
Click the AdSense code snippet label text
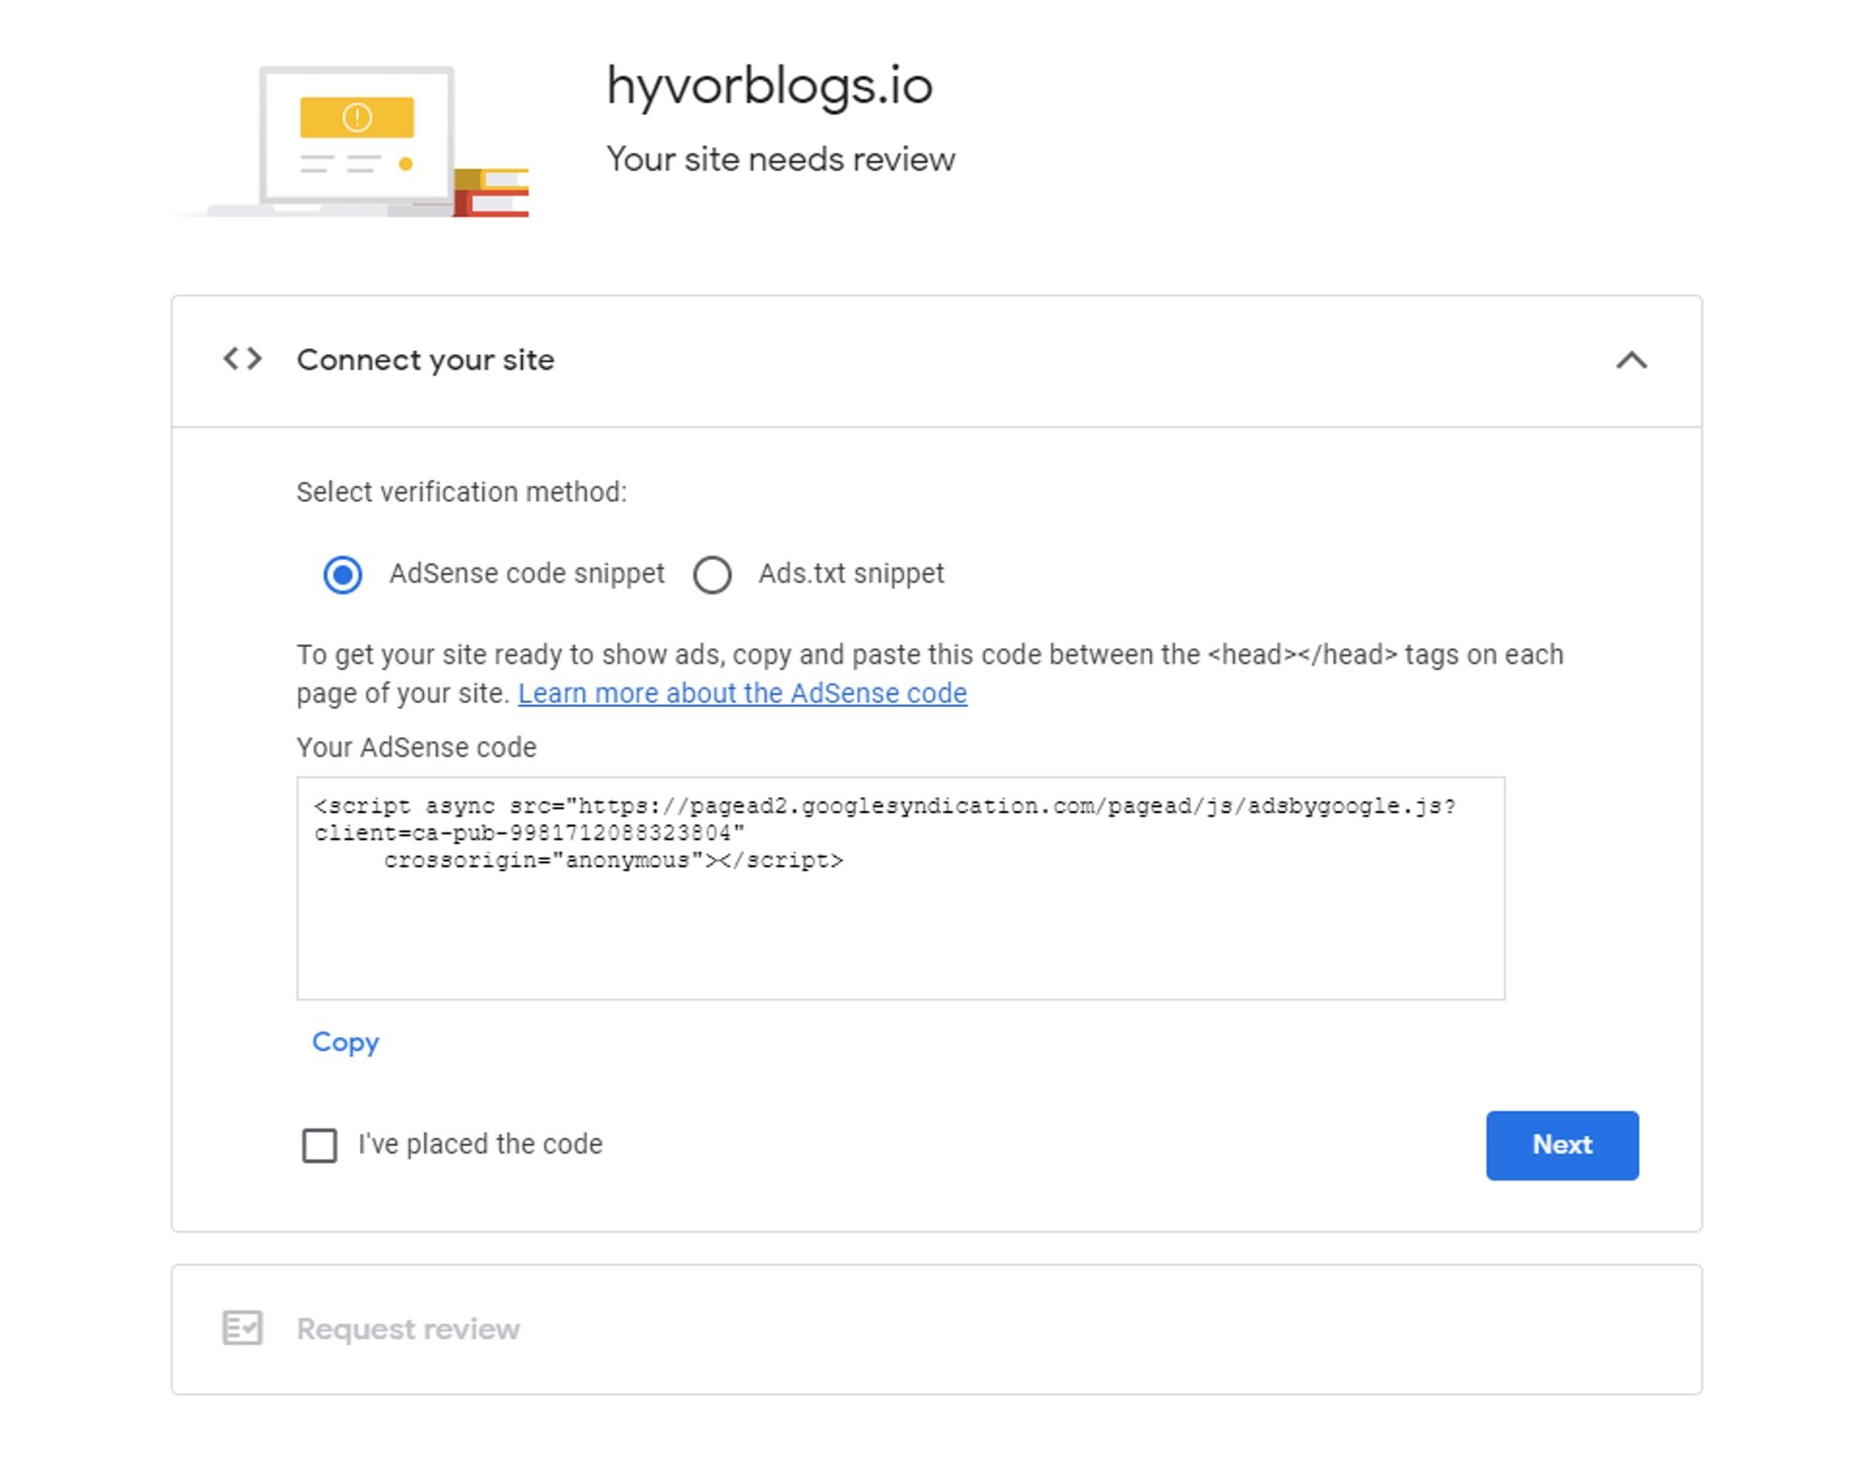coord(527,573)
